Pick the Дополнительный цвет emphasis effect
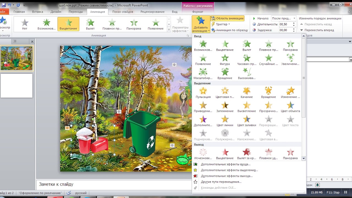352x198 pixels. point(203,121)
